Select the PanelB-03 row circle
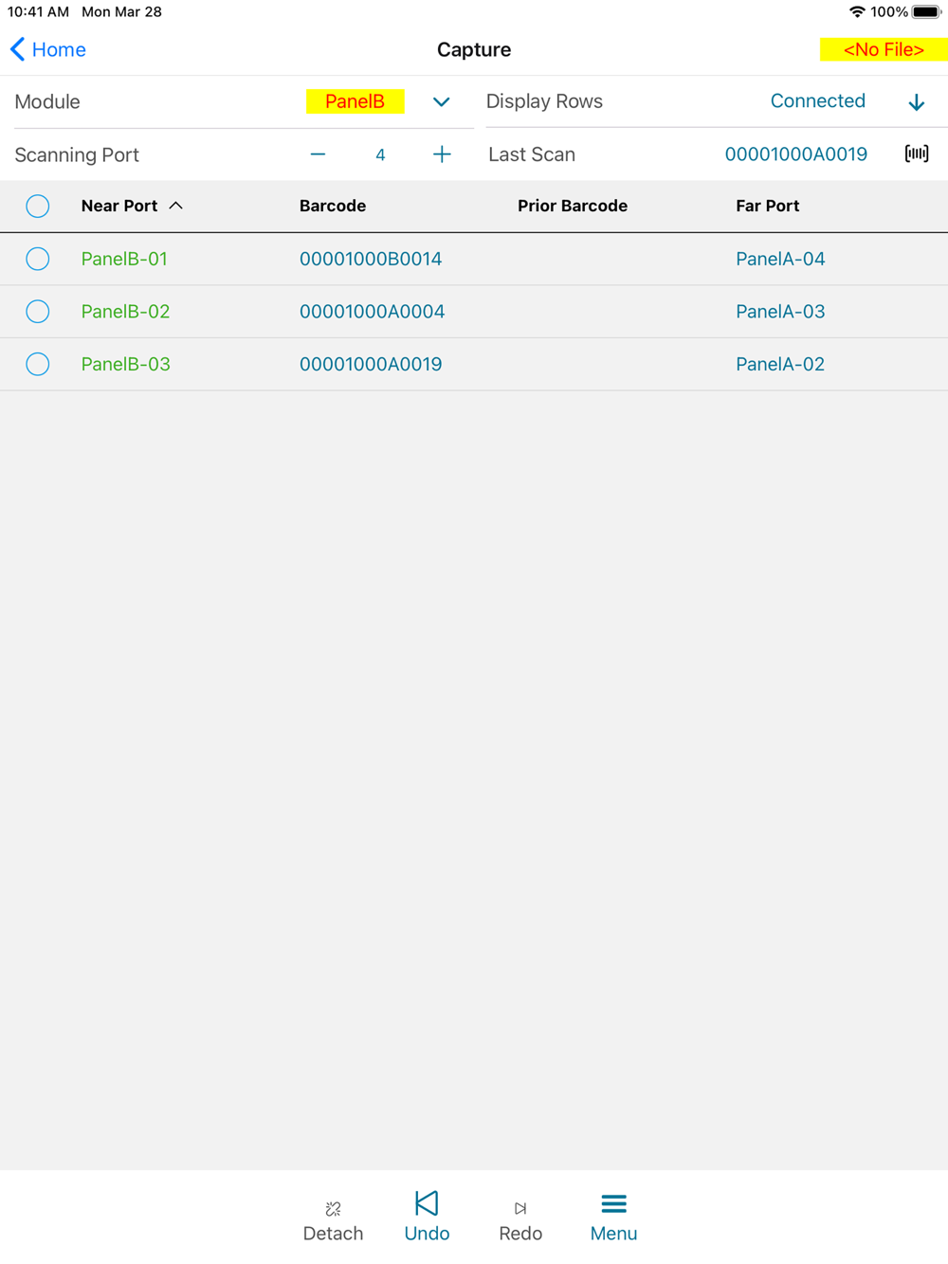The height and width of the screenshot is (1264, 948). (x=38, y=364)
